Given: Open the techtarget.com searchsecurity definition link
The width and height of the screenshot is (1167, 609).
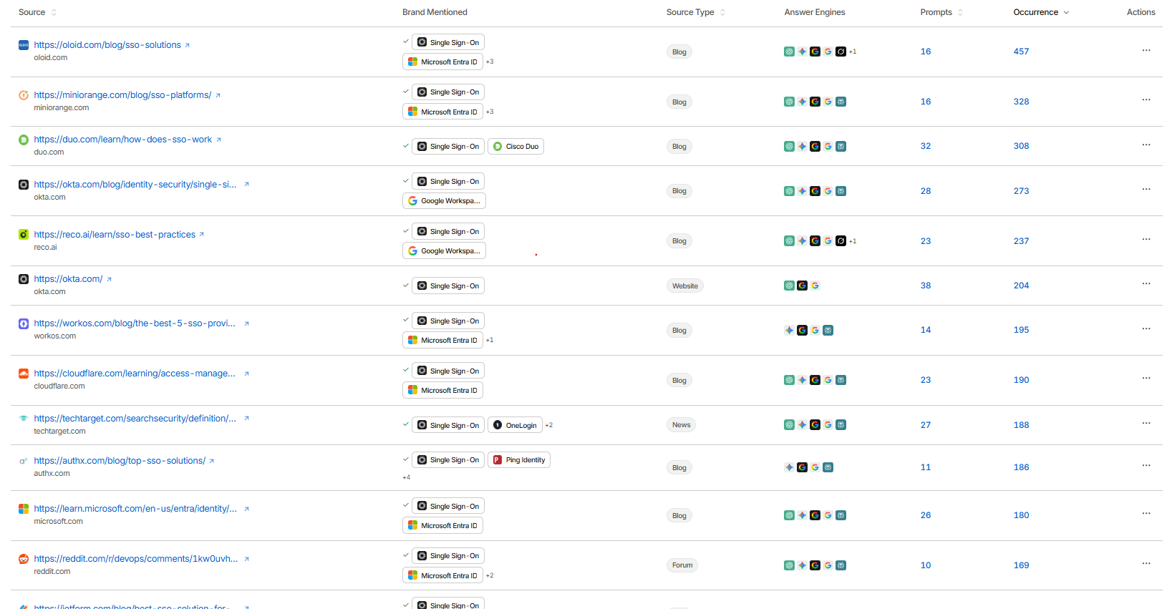Looking at the screenshot, I should pyautogui.click(x=135, y=419).
